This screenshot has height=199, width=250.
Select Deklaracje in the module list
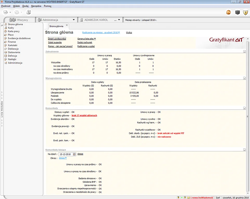(13, 49)
